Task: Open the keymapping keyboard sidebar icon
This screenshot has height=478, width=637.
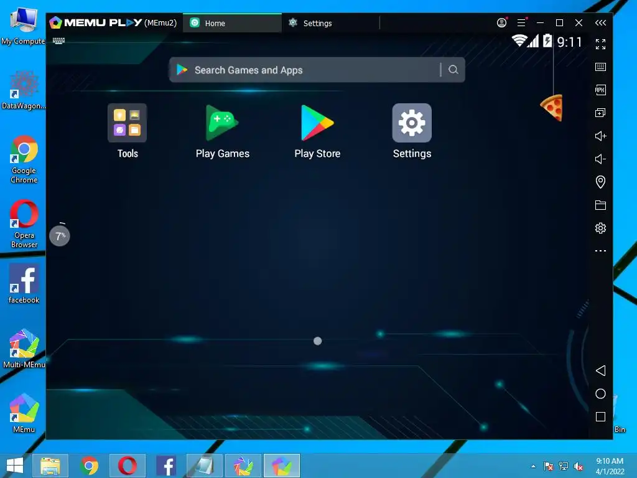Action: coord(600,67)
